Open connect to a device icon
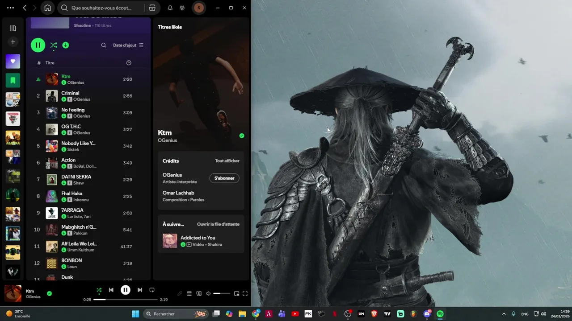Viewport: 572px width, 321px height. coord(199,294)
